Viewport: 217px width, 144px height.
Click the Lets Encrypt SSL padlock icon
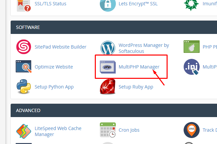coord(108,6)
